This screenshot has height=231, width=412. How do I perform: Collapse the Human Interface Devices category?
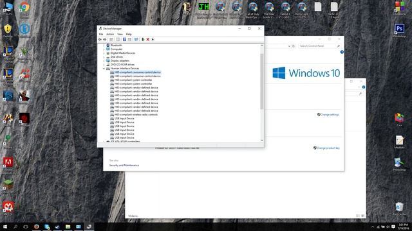[x=104, y=69]
